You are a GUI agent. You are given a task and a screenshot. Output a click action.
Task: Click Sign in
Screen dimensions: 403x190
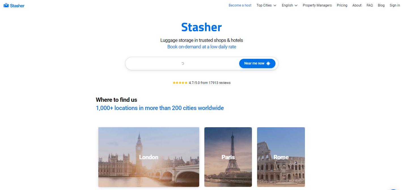(395, 5)
